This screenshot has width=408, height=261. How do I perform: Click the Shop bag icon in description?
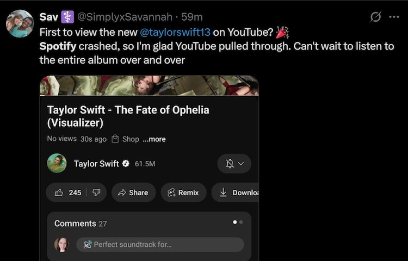click(115, 139)
